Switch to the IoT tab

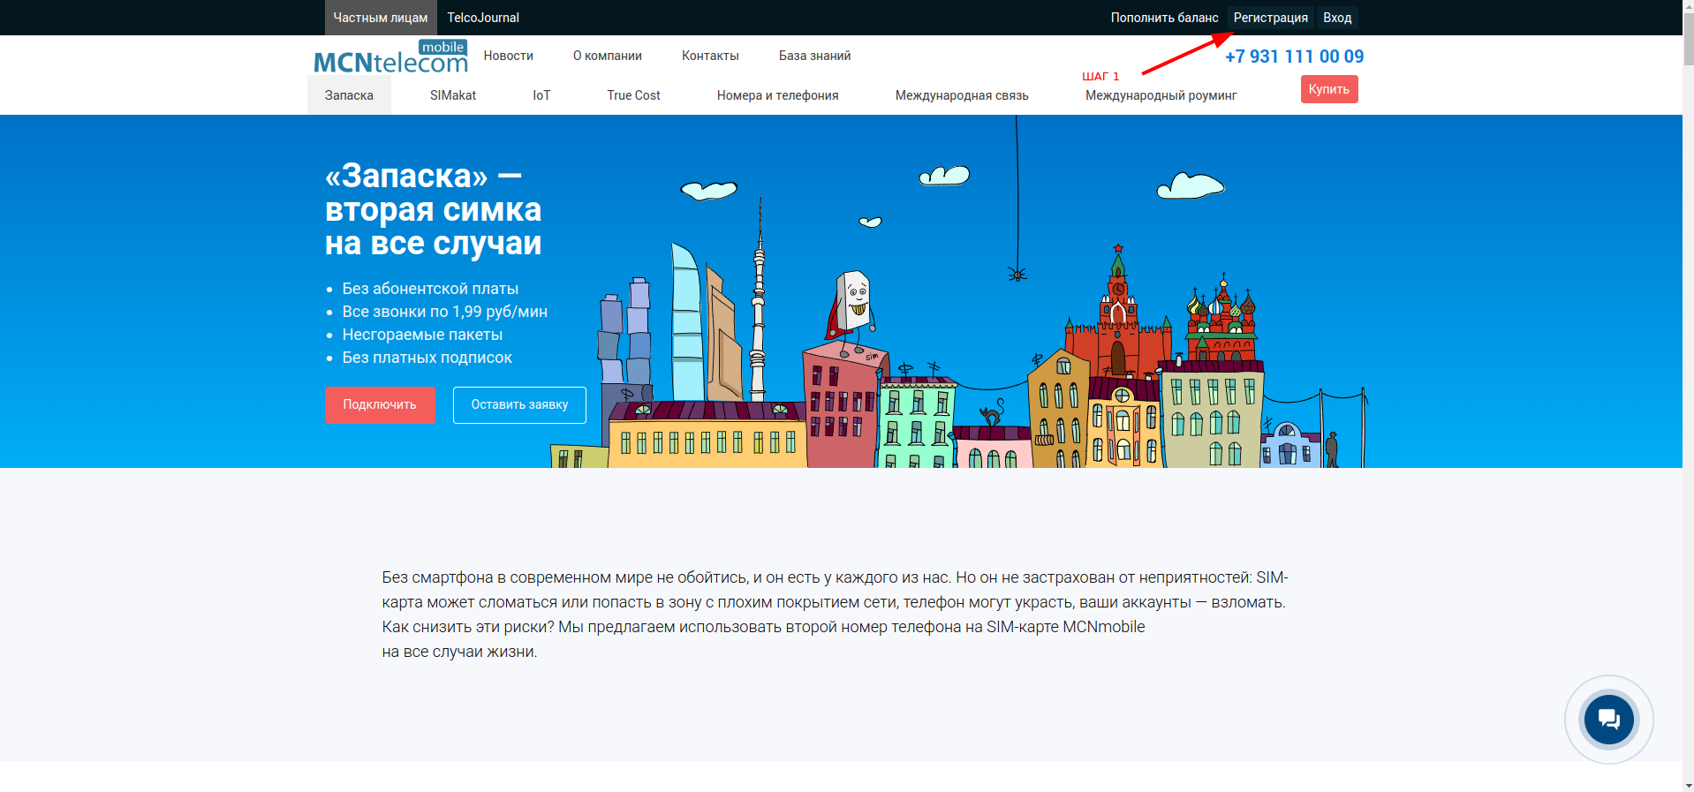541,95
